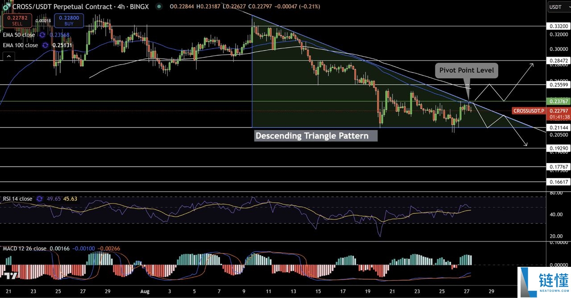Image resolution: width=571 pixels, height=298 pixels.
Task: Select the Pivot Point Level callout
Action: pos(466,70)
